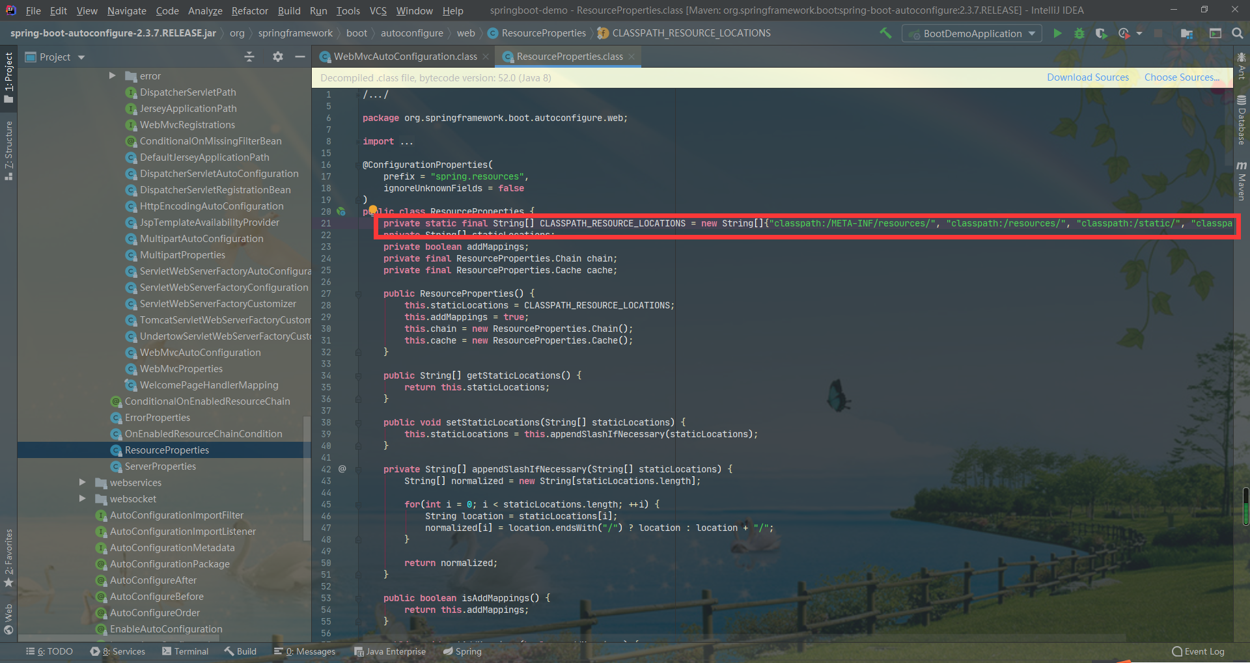Click the springframework breadcrumb
1250x663 pixels.
[x=295, y=33]
